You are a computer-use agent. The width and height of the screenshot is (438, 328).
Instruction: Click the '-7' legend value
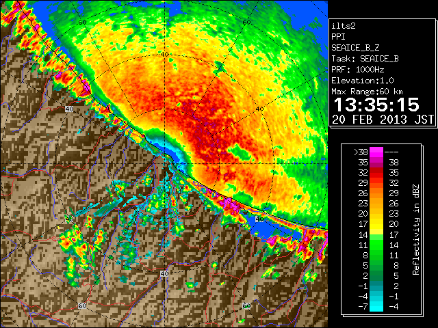tap(363, 307)
